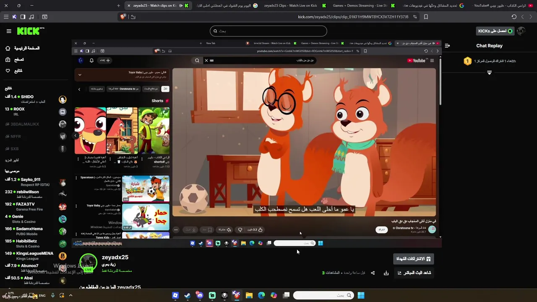Show hidden system tray icons
This screenshot has height=302, width=537.
click(x=71, y=295)
